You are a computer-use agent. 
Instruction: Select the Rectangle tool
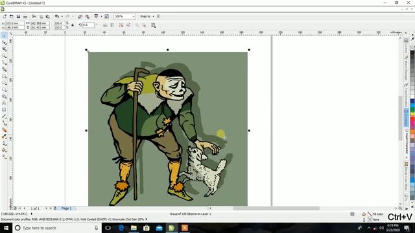[4, 76]
